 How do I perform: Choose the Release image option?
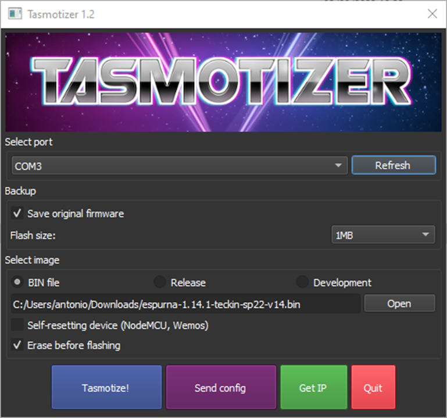[x=160, y=283]
